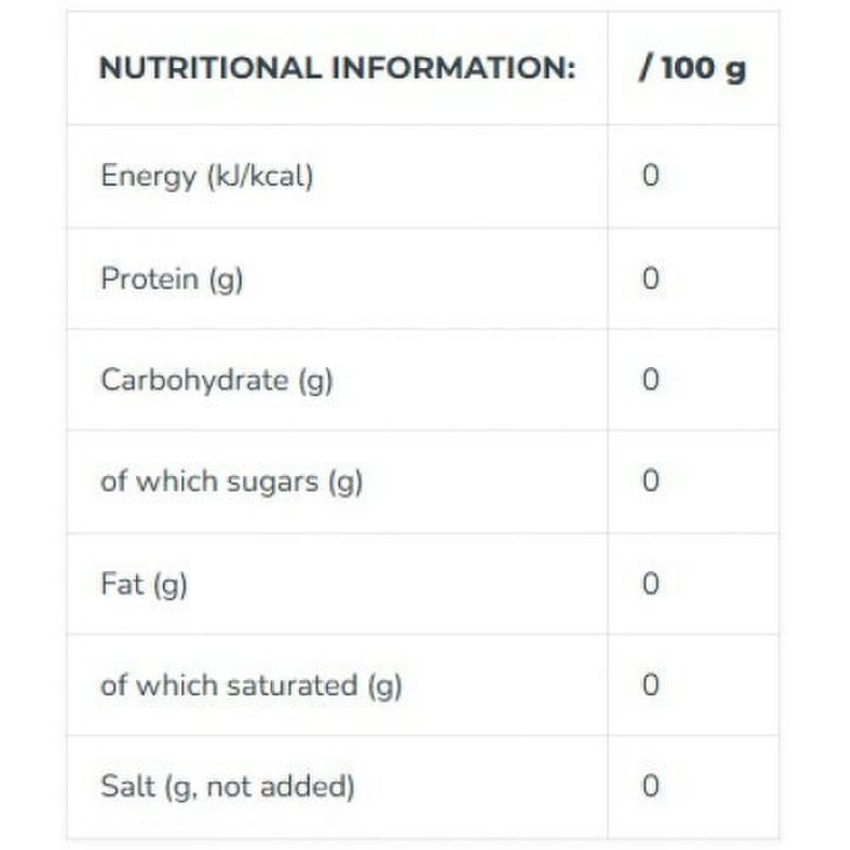Click the Nutritional Information header cell
850x850 pixels.
(337, 68)
